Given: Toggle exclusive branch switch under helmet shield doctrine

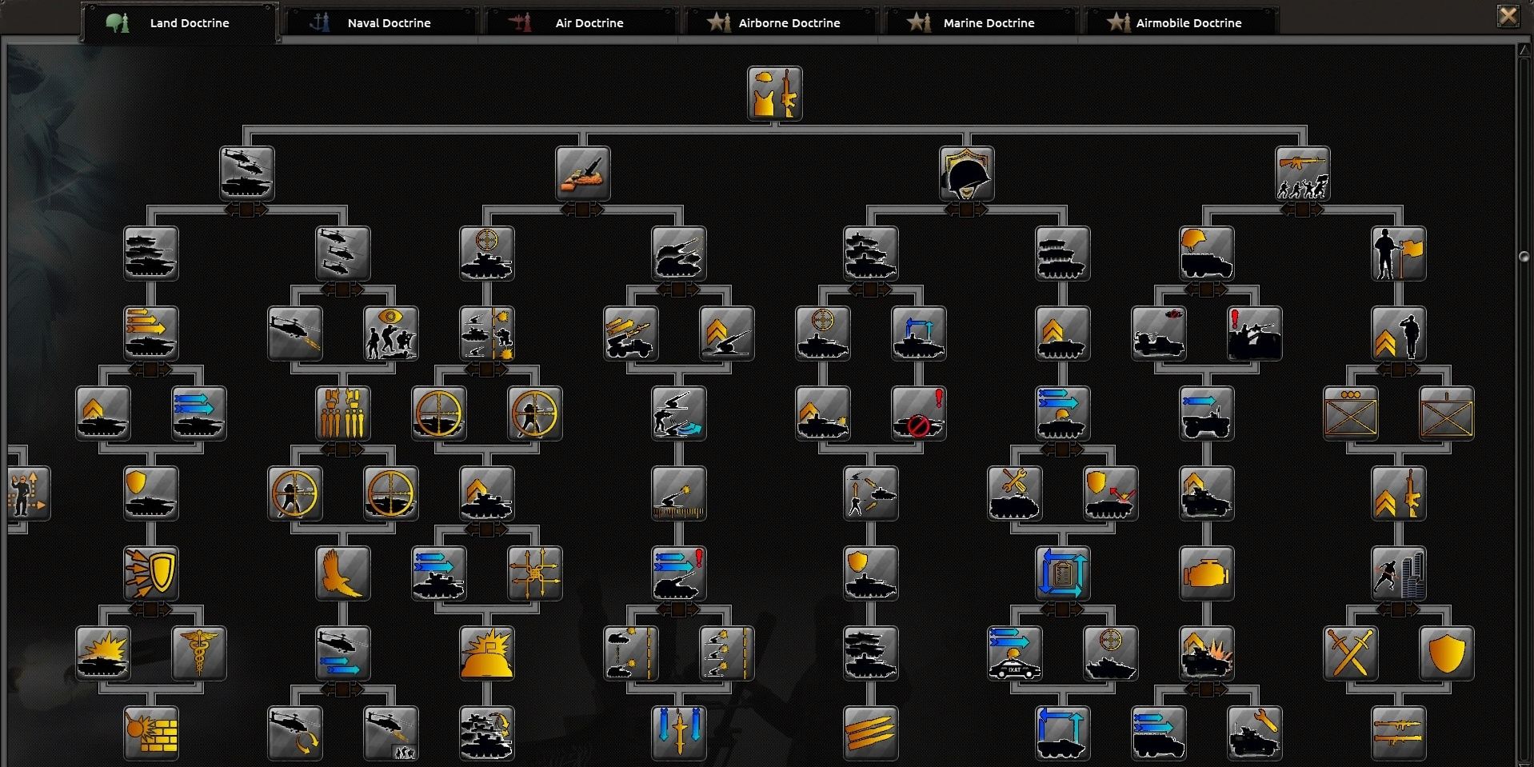Looking at the screenshot, I should [966, 210].
